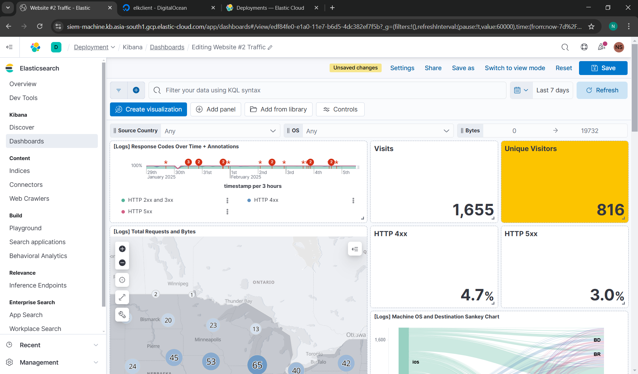
Task: Click the Save button
Action: point(603,68)
